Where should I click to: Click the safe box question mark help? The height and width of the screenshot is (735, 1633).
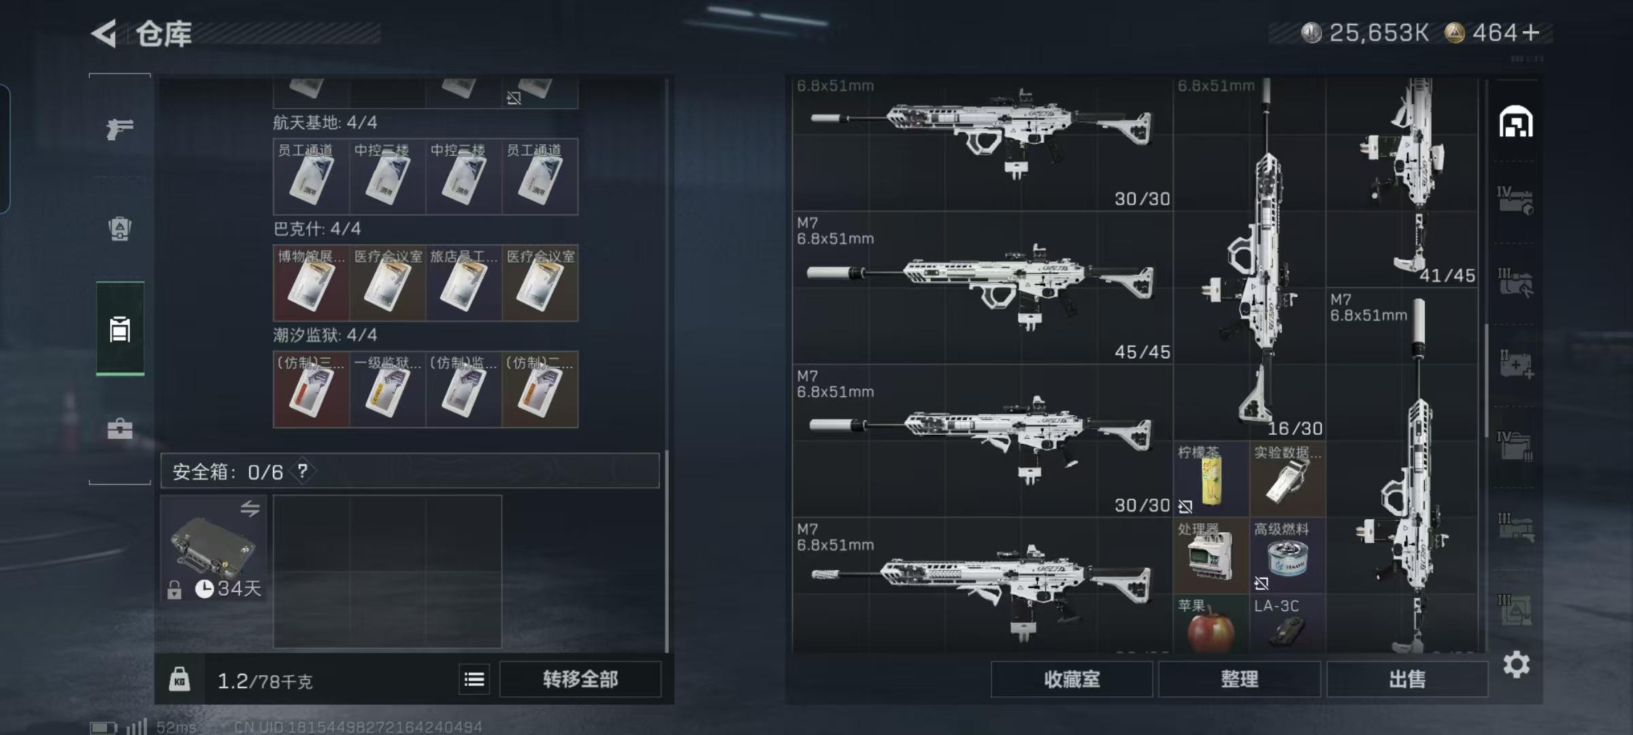pyautogui.click(x=303, y=471)
